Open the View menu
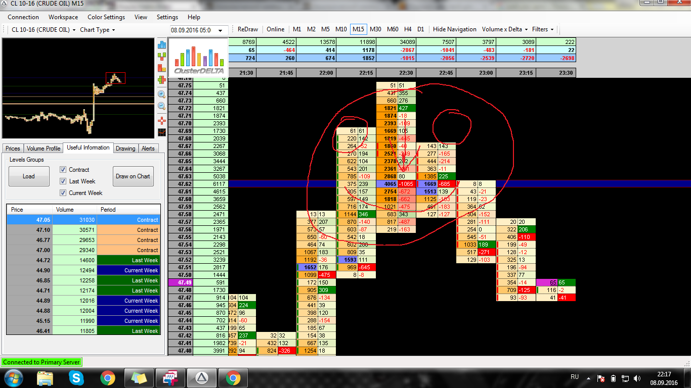 click(x=141, y=17)
